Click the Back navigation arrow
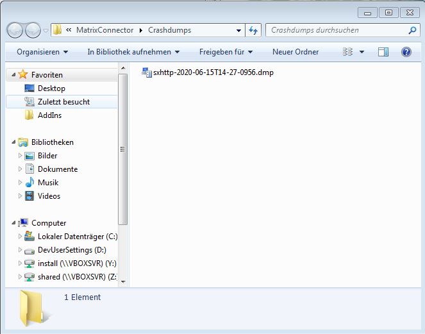 [15, 30]
